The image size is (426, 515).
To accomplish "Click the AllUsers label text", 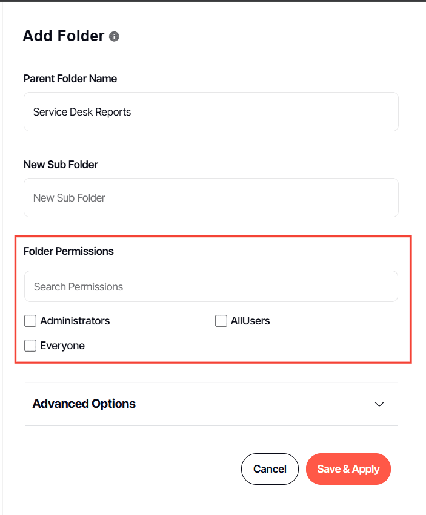I will tap(250, 321).
